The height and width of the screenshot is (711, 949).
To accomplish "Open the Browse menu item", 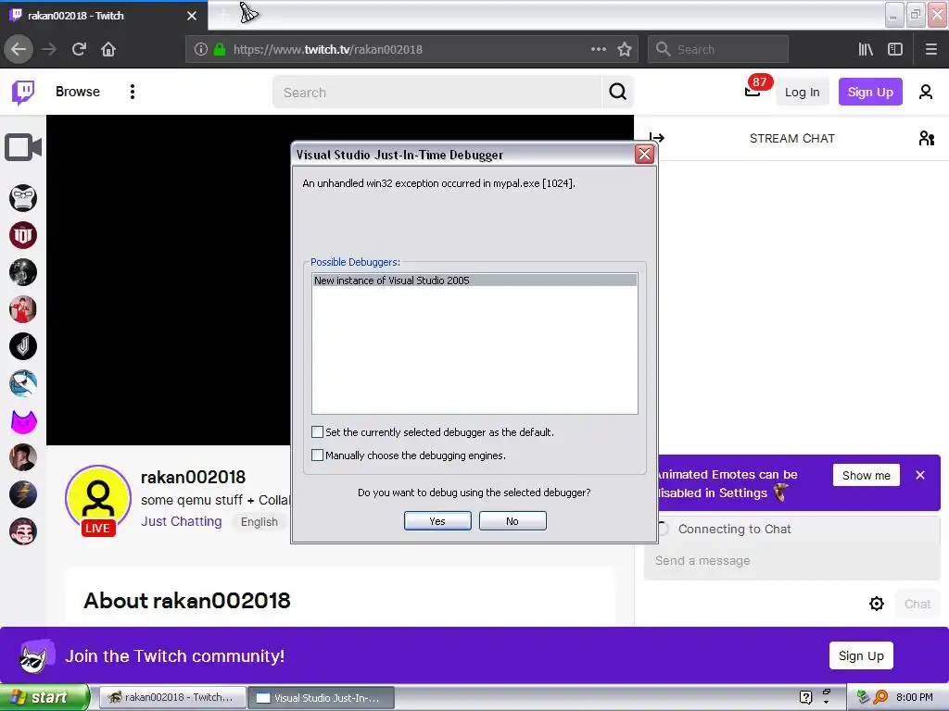I will (x=78, y=92).
